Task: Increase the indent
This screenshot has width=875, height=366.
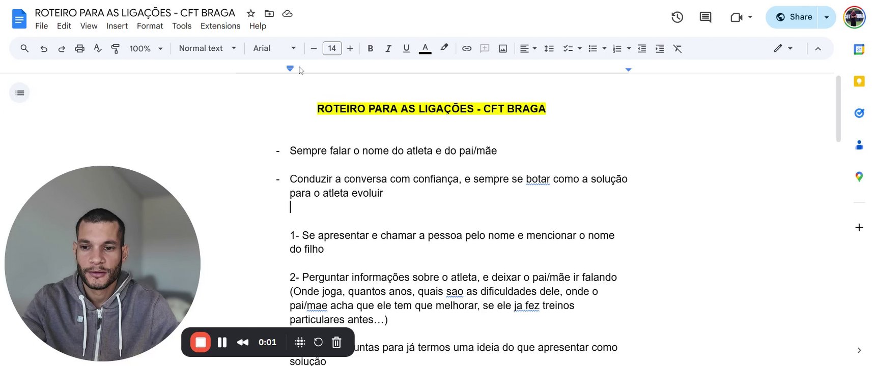Action: coord(660,49)
